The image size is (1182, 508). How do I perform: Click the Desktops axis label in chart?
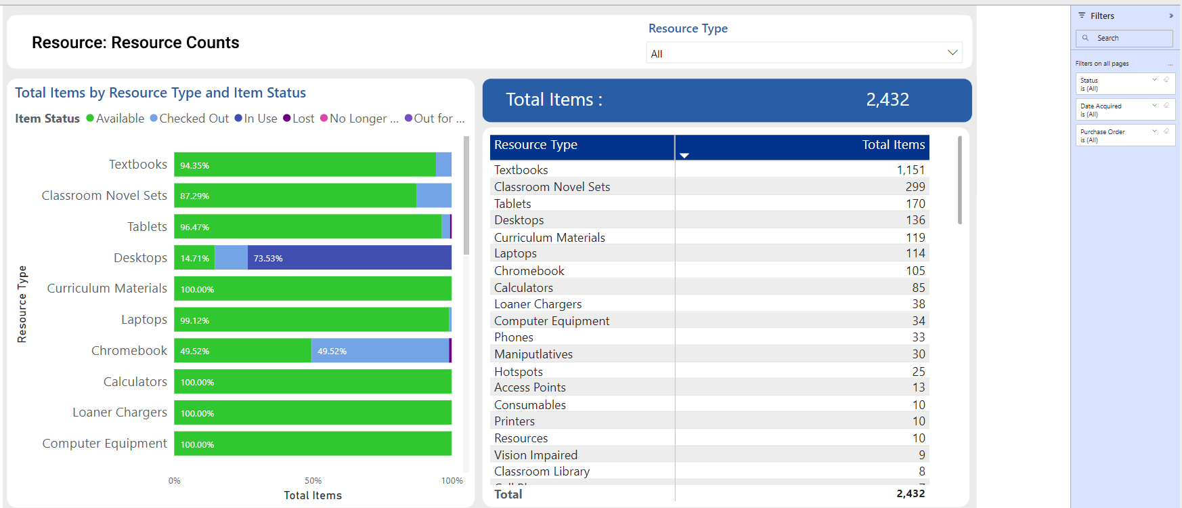click(x=140, y=257)
